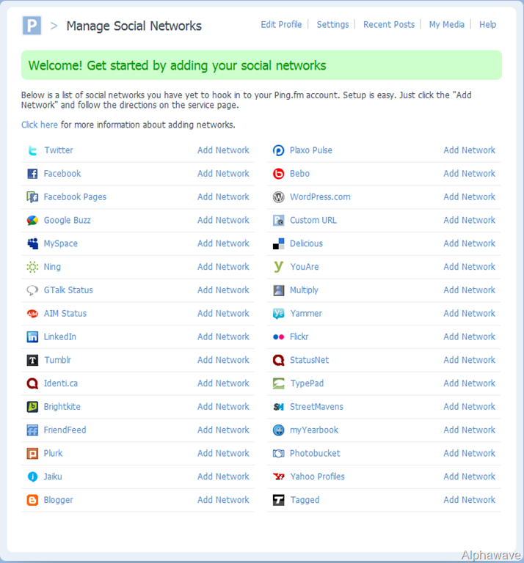Open the Custom URL name link
This screenshot has width=524, height=563.
tap(313, 221)
